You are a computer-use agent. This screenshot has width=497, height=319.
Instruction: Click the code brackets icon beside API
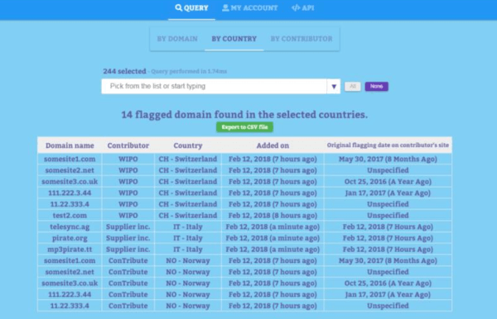[296, 8]
